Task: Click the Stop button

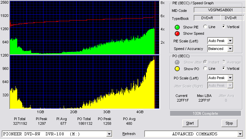Action: tap(229, 123)
